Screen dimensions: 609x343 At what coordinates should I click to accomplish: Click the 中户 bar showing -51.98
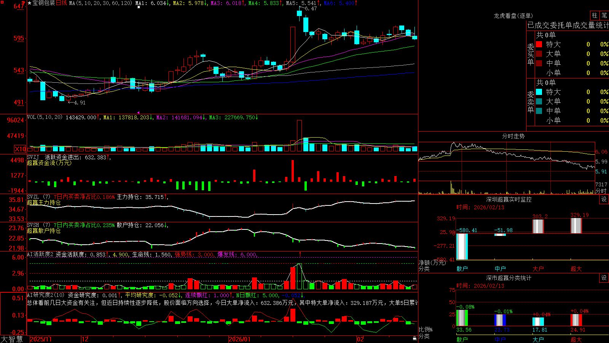500,235
